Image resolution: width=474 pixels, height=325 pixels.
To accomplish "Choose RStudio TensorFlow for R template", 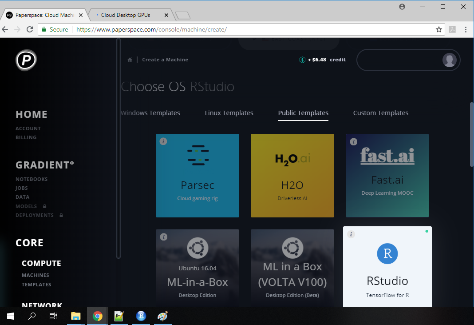I will [387, 267].
